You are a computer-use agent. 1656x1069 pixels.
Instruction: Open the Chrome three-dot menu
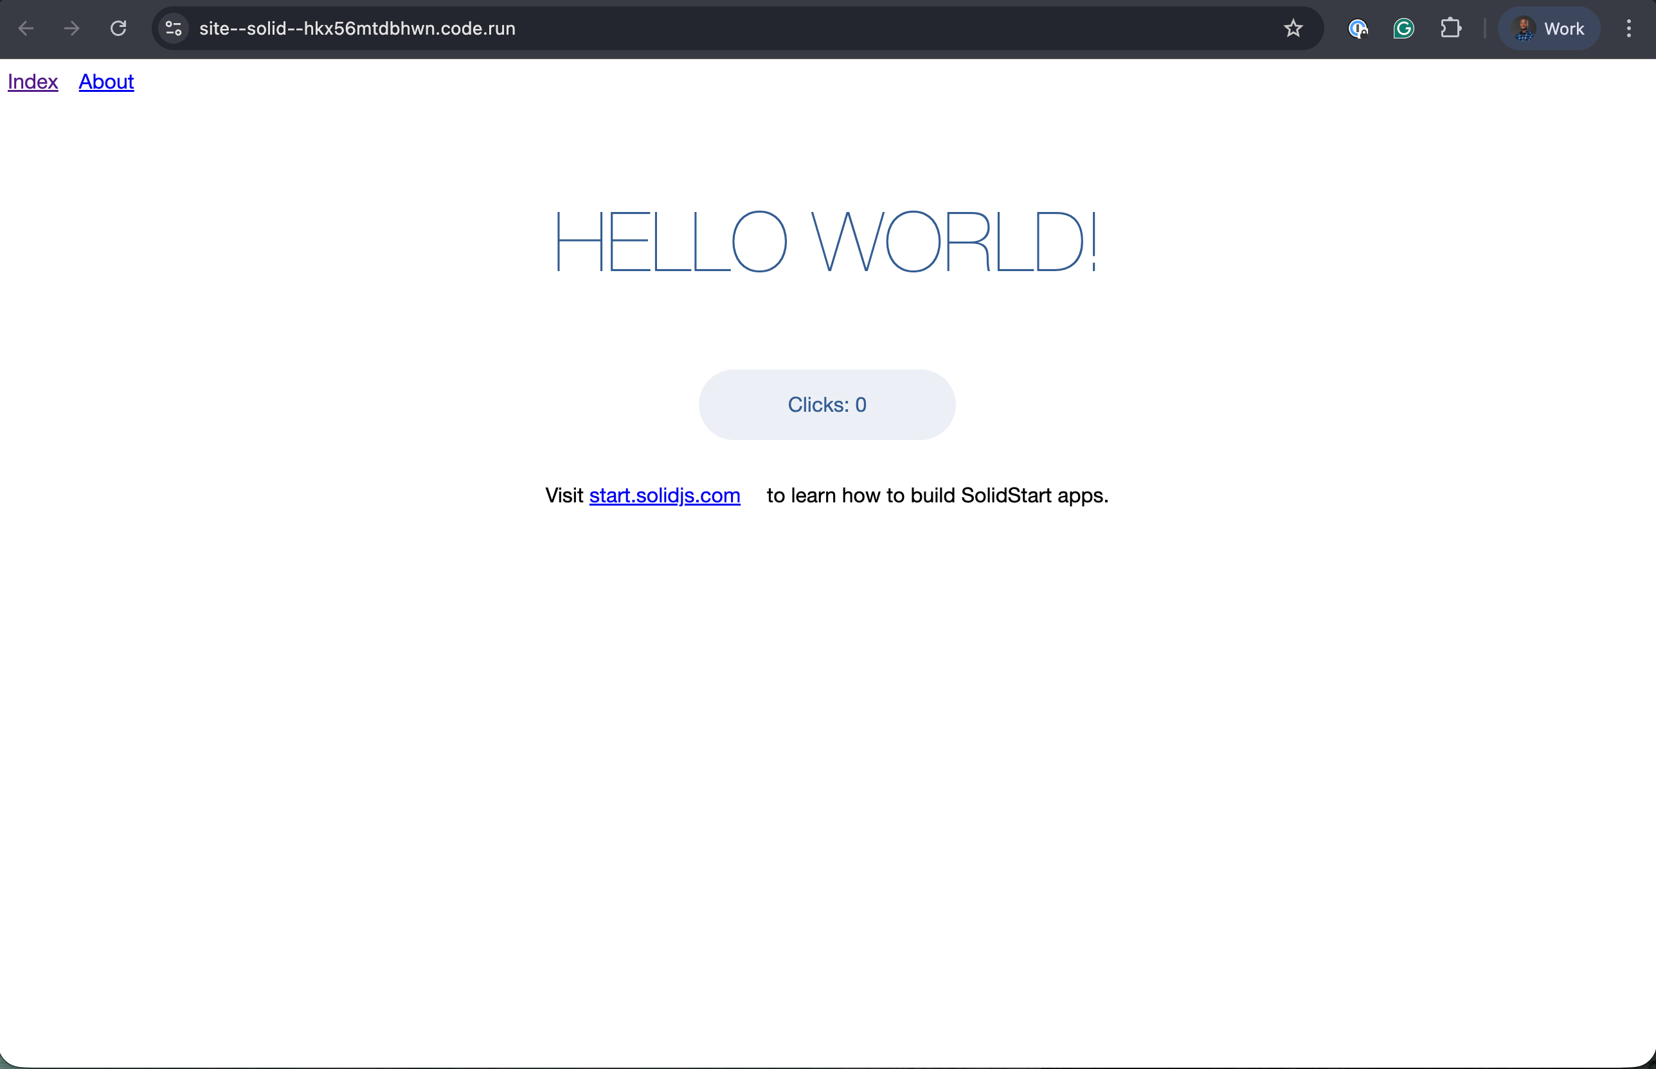[1628, 28]
